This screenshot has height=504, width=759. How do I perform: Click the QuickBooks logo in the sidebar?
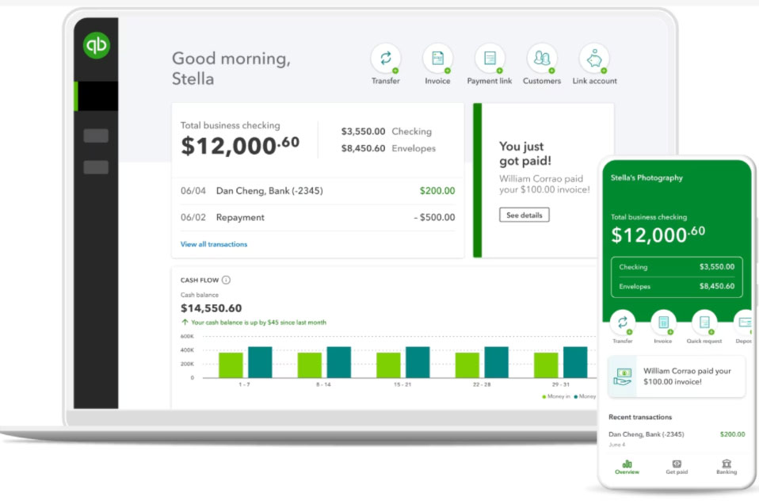click(95, 45)
